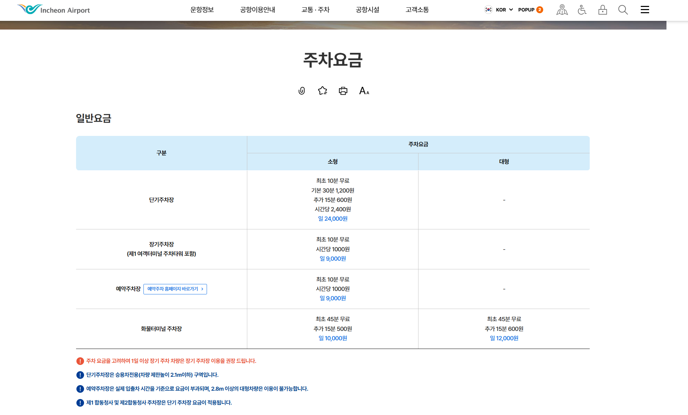Add page to favorites with star icon
This screenshot has height=415, width=688.
pyautogui.click(x=322, y=91)
